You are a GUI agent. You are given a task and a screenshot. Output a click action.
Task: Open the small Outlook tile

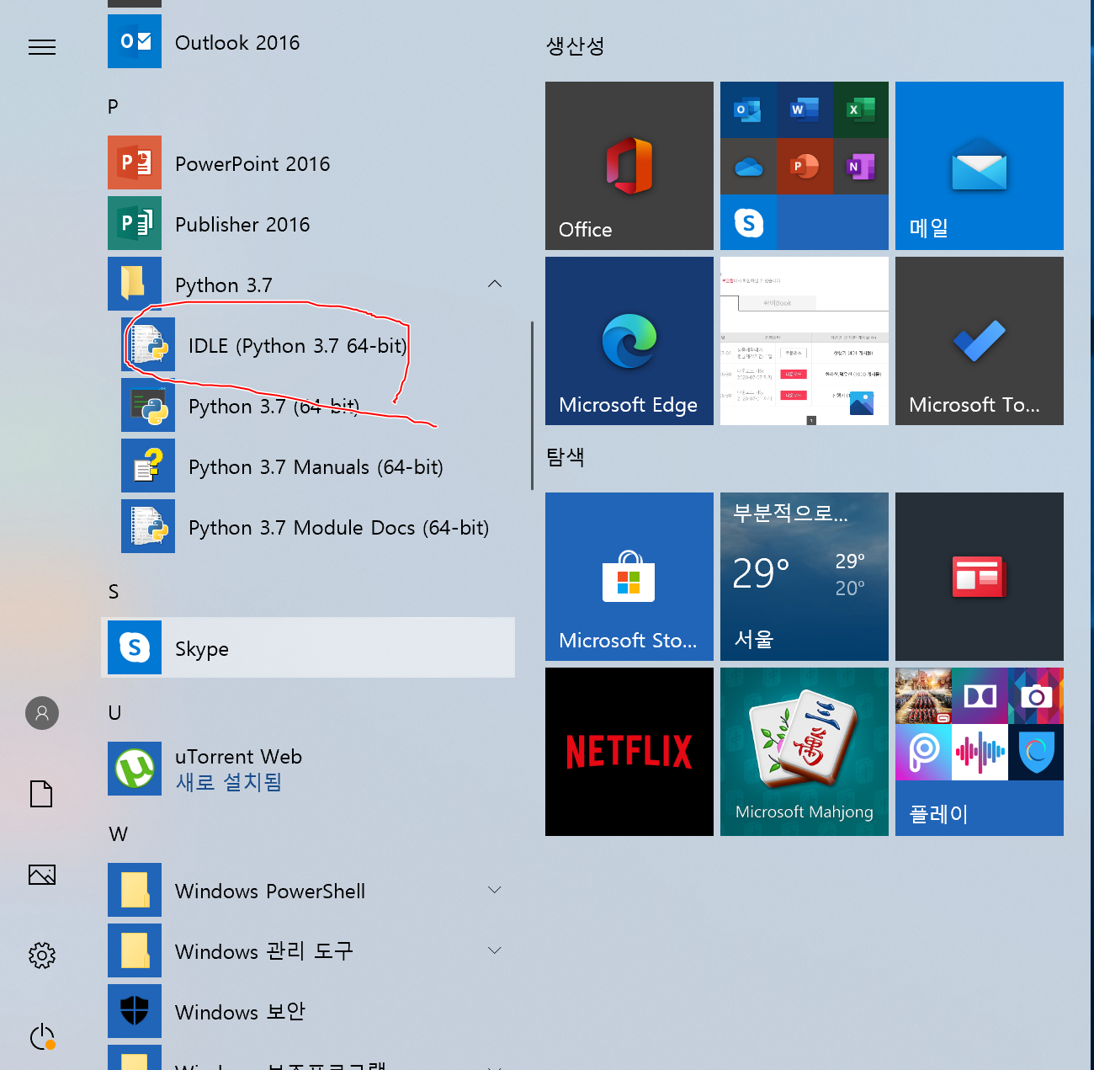[x=748, y=109]
